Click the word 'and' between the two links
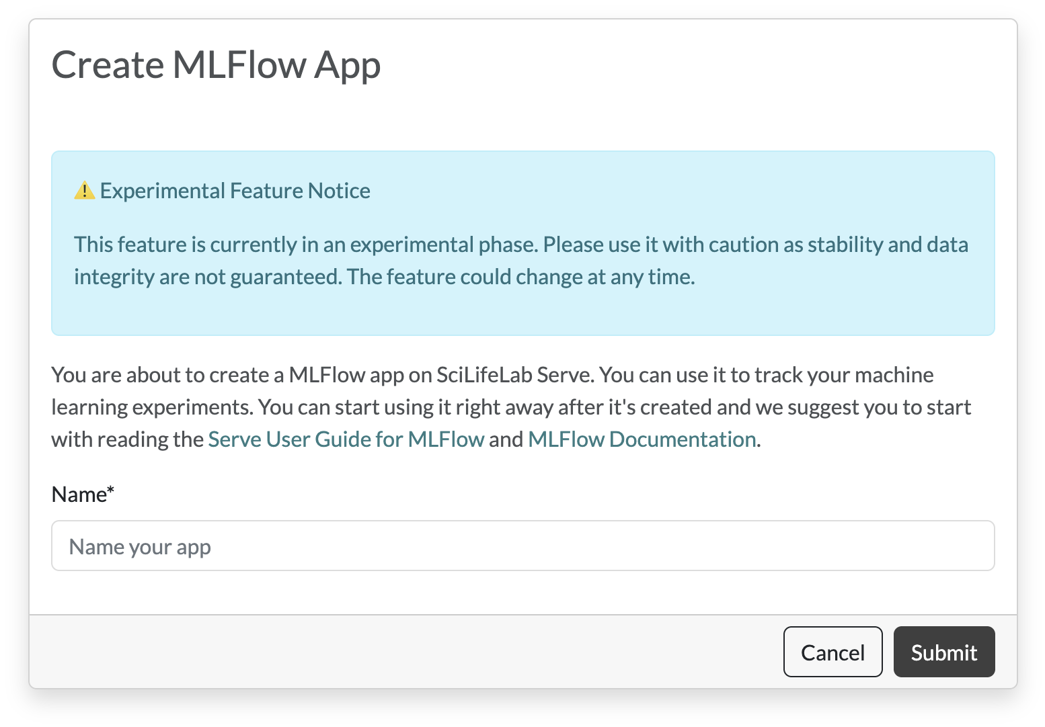This screenshot has width=1045, height=727. point(506,439)
